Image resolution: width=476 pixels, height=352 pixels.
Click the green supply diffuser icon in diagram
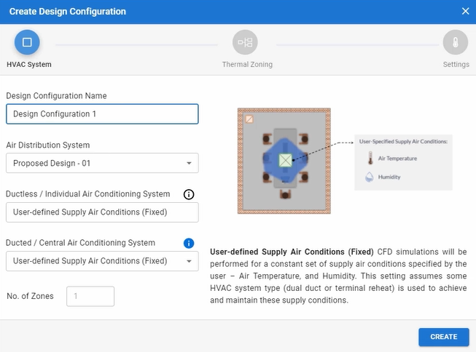pyautogui.click(x=286, y=161)
